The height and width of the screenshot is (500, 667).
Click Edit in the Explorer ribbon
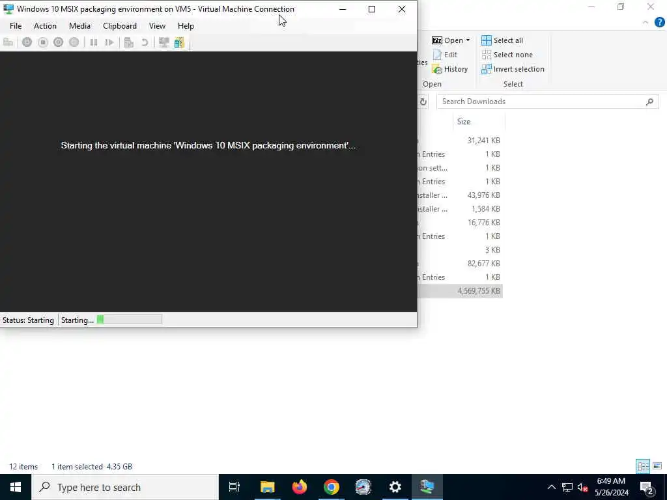445,55
